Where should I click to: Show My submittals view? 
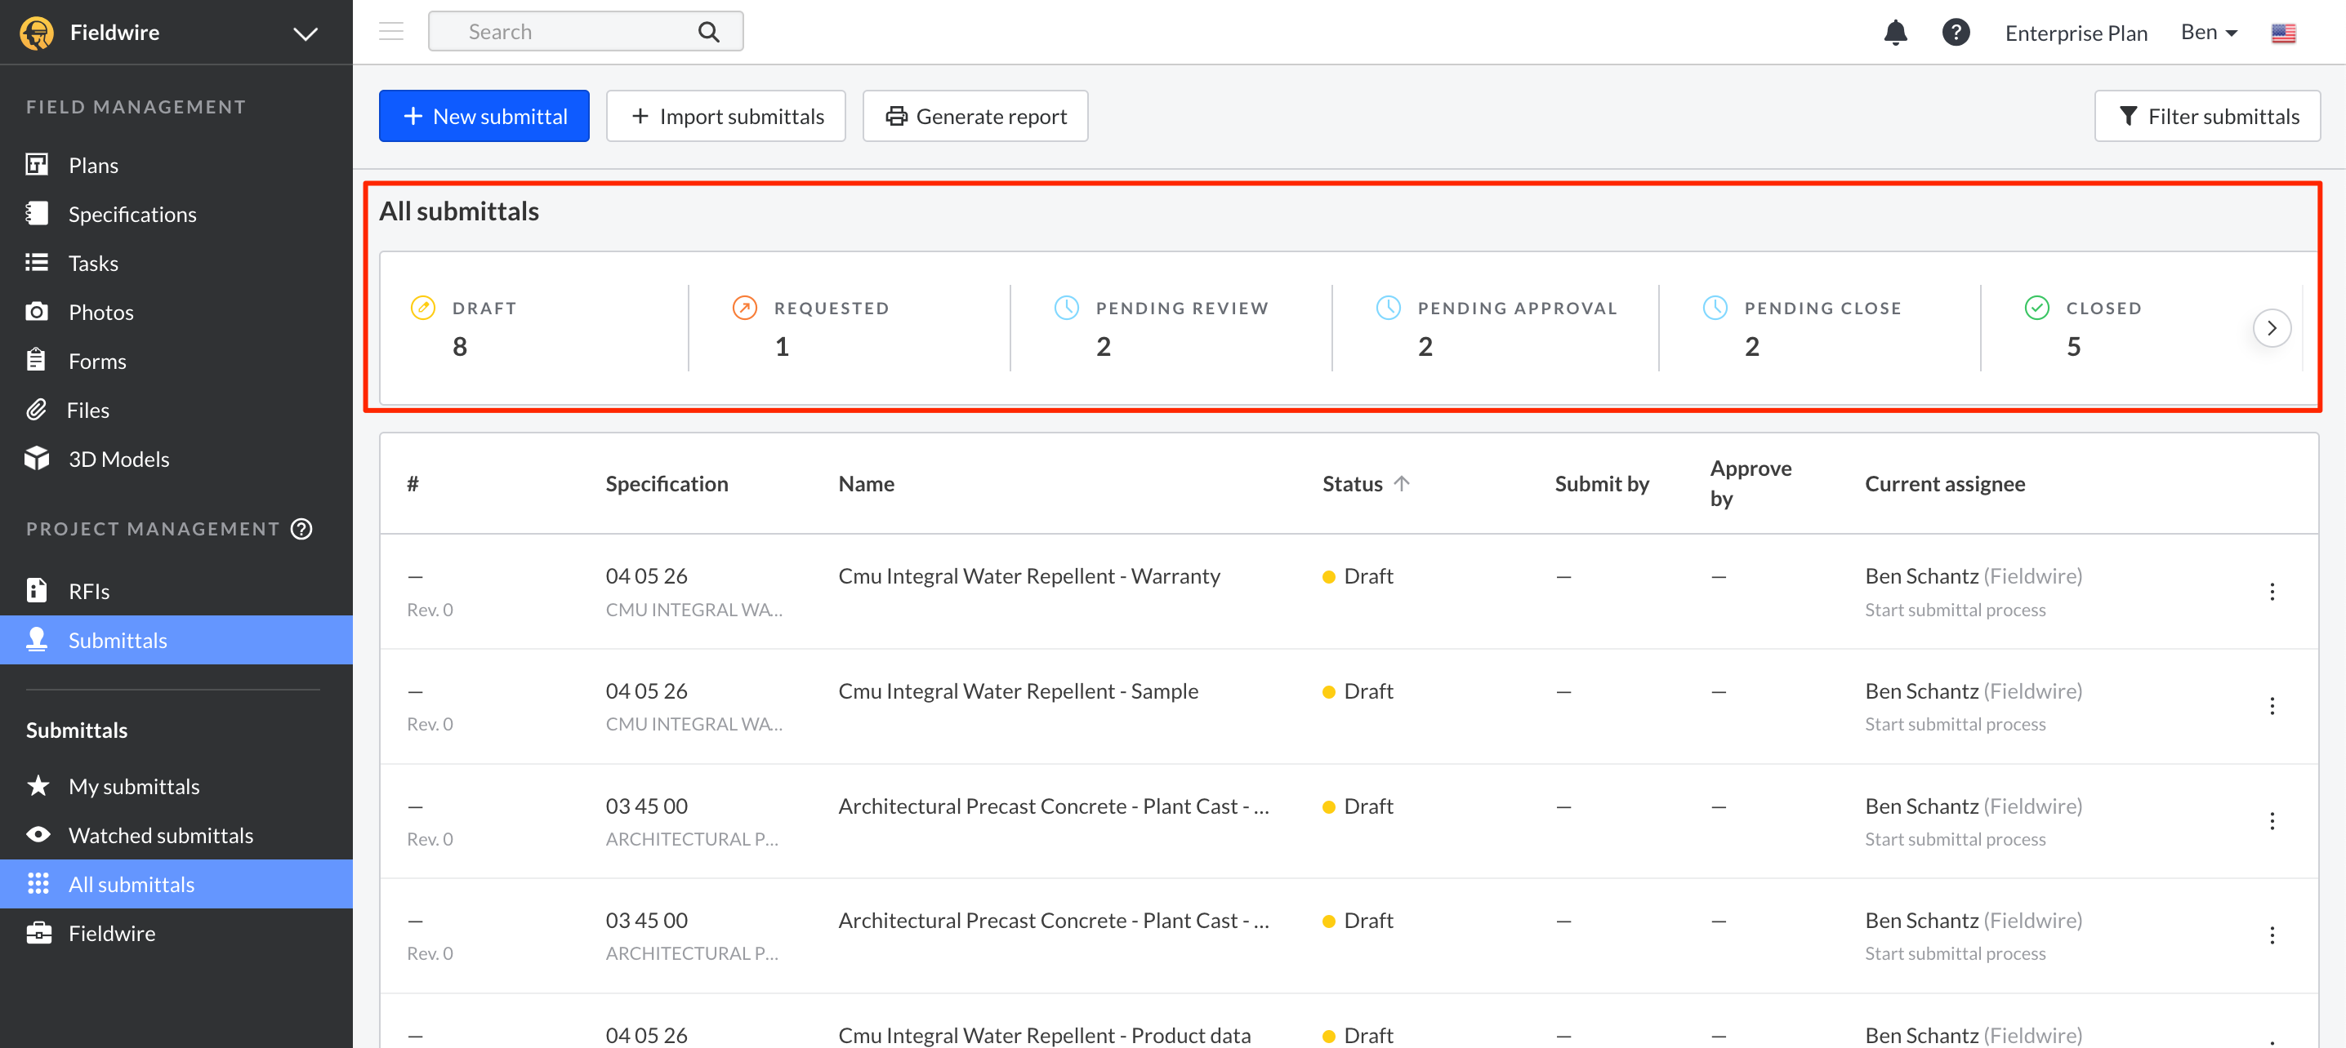[x=176, y=786]
